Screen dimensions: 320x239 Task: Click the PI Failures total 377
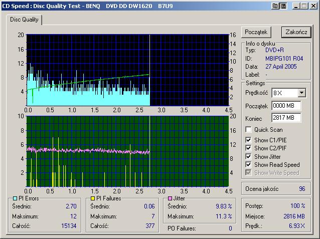[150, 226]
